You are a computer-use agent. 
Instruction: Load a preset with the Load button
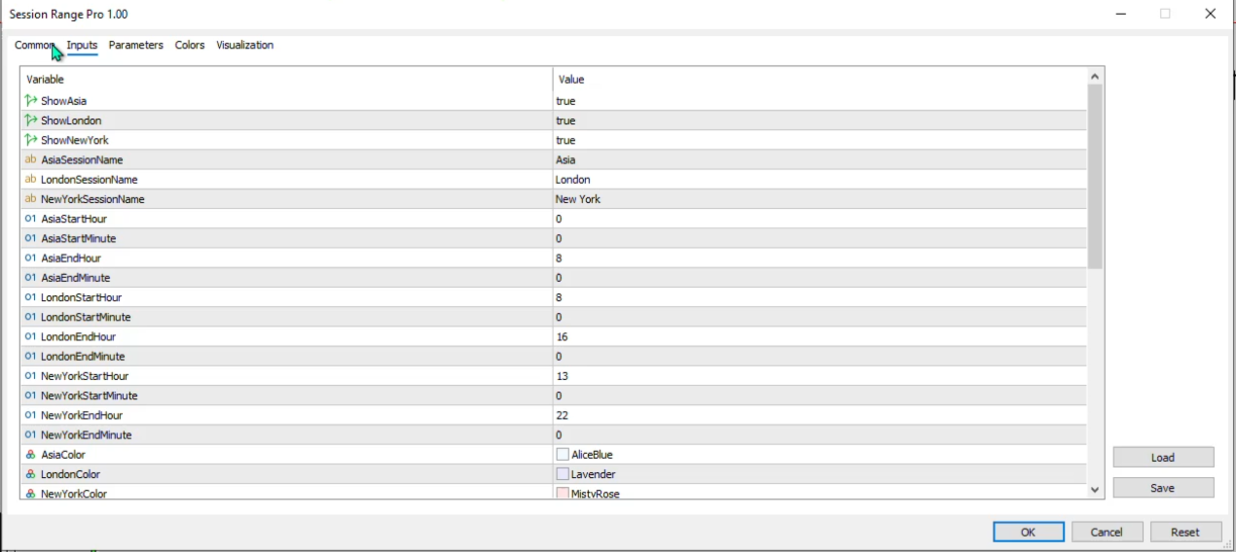(1163, 458)
